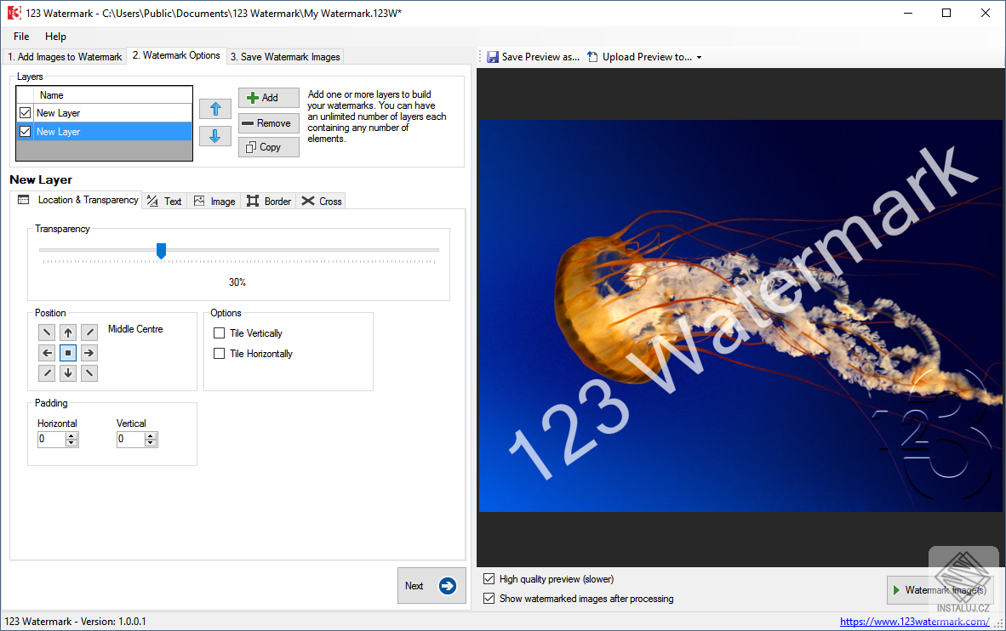Select Location & Transparency tab

coord(77,200)
